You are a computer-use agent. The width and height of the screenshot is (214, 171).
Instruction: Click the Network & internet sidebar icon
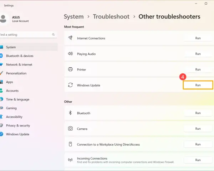click(x=1, y=64)
